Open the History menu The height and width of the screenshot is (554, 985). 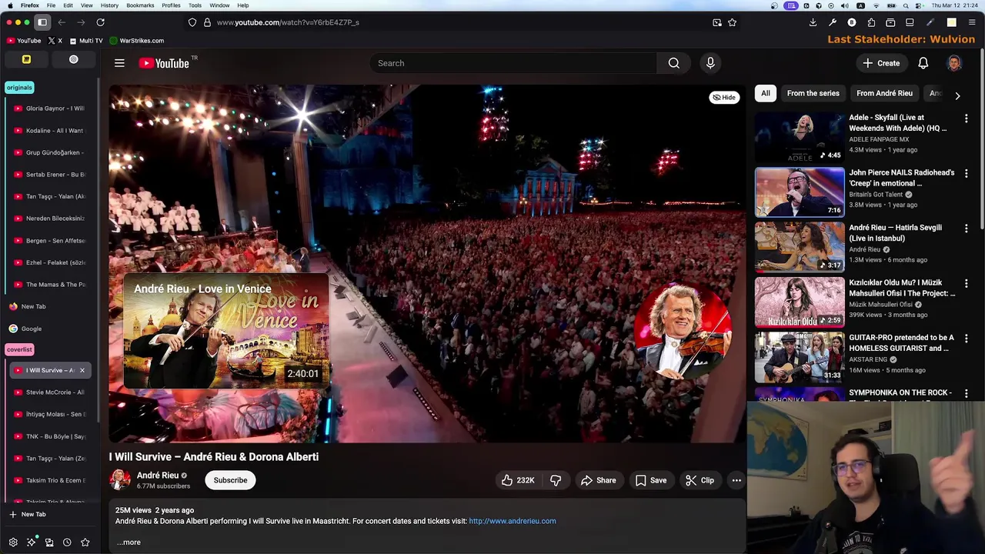click(x=109, y=5)
